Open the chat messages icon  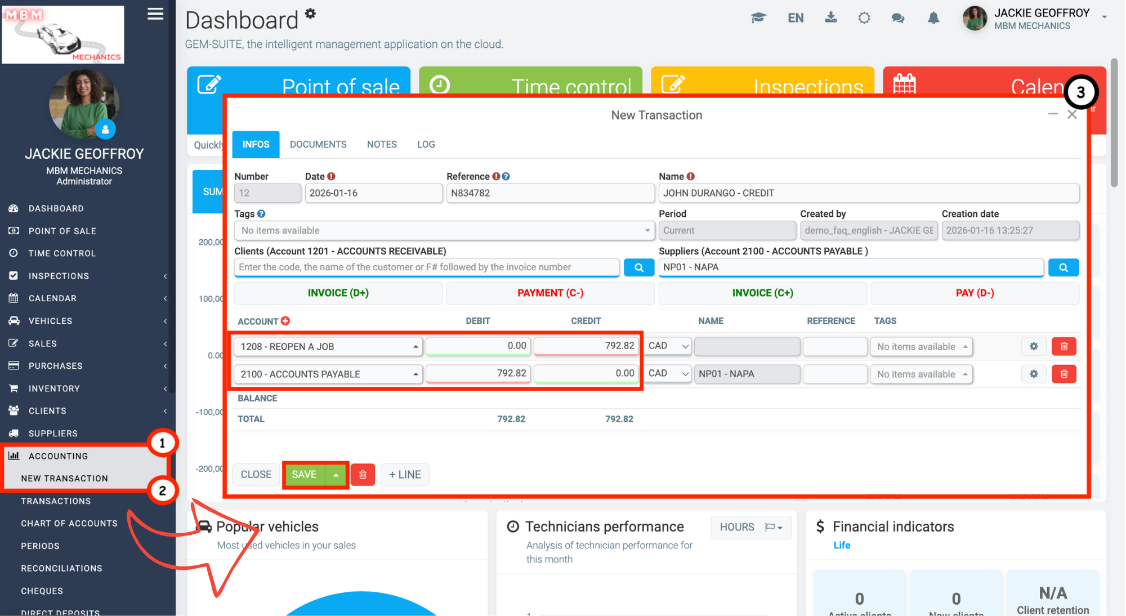coord(898,18)
